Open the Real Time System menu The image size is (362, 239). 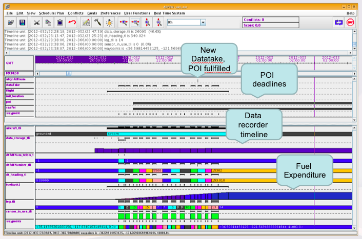[x=169, y=13]
